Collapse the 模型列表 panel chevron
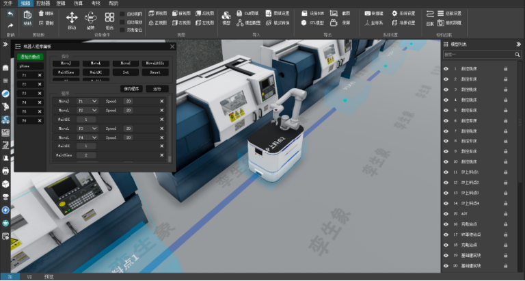Image resolution: width=525 pixels, height=281 pixels. point(518,44)
